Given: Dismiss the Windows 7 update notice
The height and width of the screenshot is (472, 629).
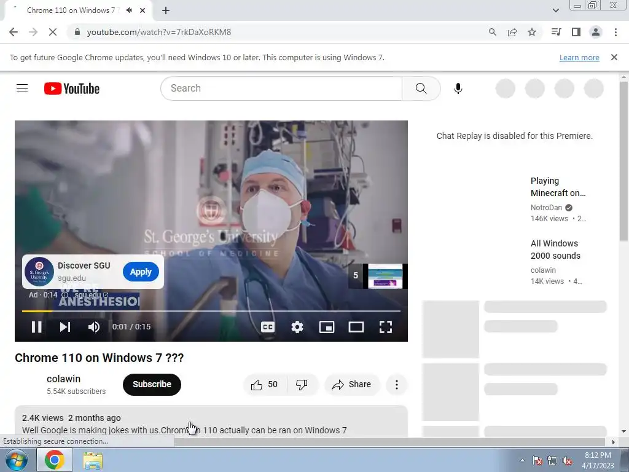Looking at the screenshot, I should click(614, 57).
